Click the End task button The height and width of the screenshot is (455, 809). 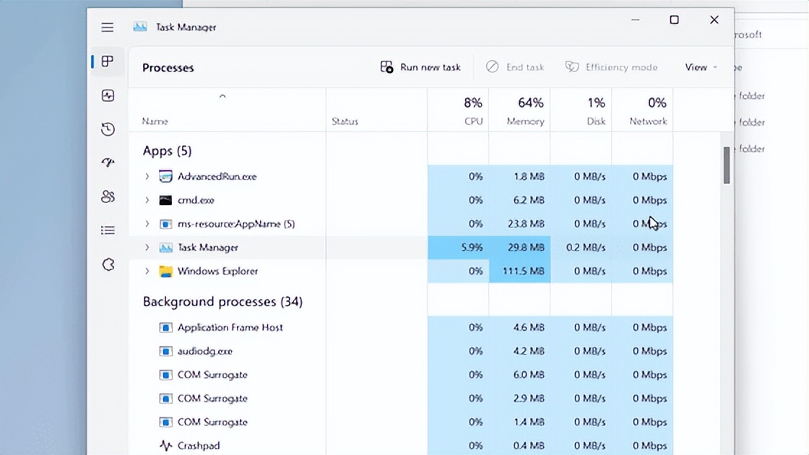515,67
